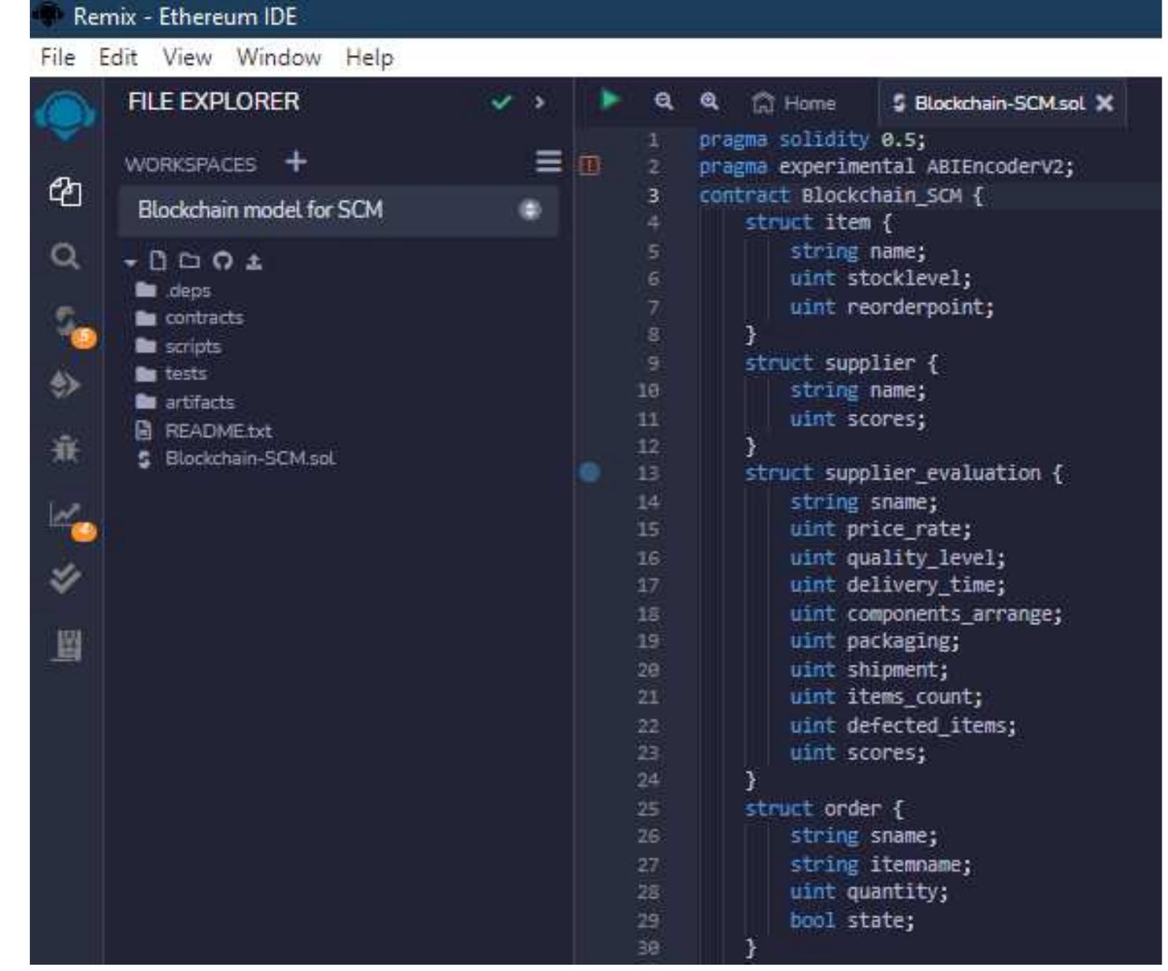
Task: Click the GitHub gist publish icon
Action: point(223,261)
